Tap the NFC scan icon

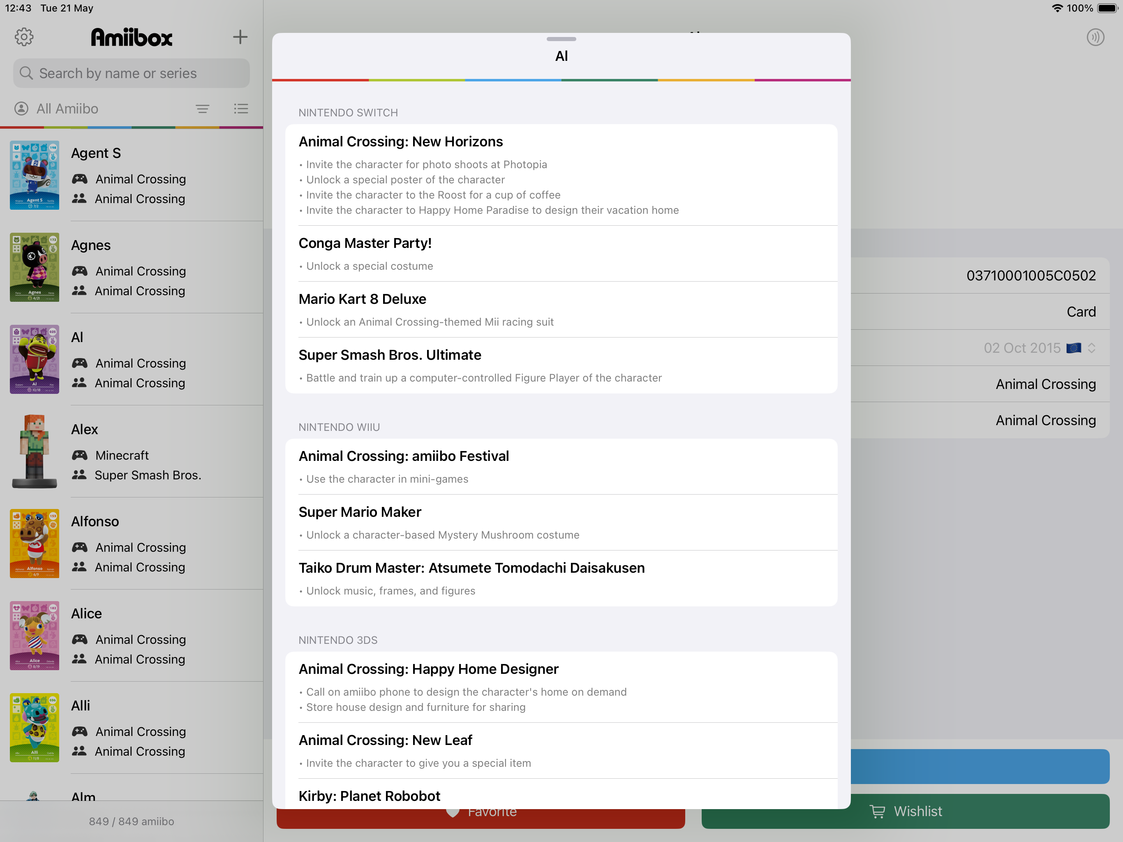1095,37
